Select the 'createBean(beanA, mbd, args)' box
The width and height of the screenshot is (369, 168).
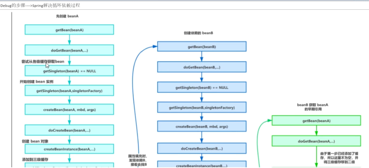[x=69, y=110]
